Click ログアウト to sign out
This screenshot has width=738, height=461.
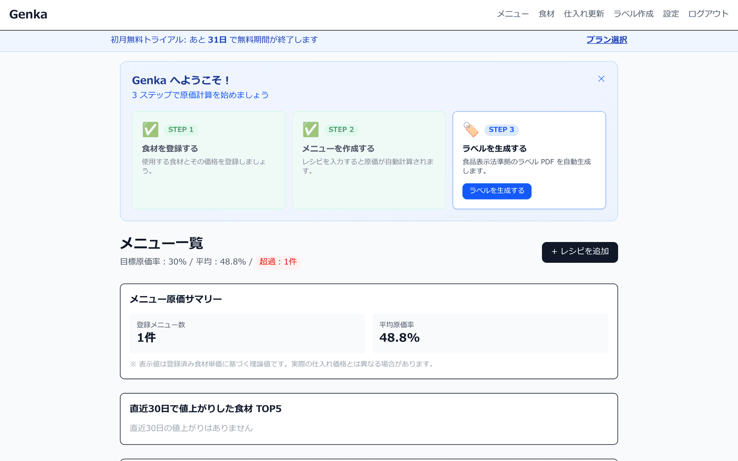[708, 14]
